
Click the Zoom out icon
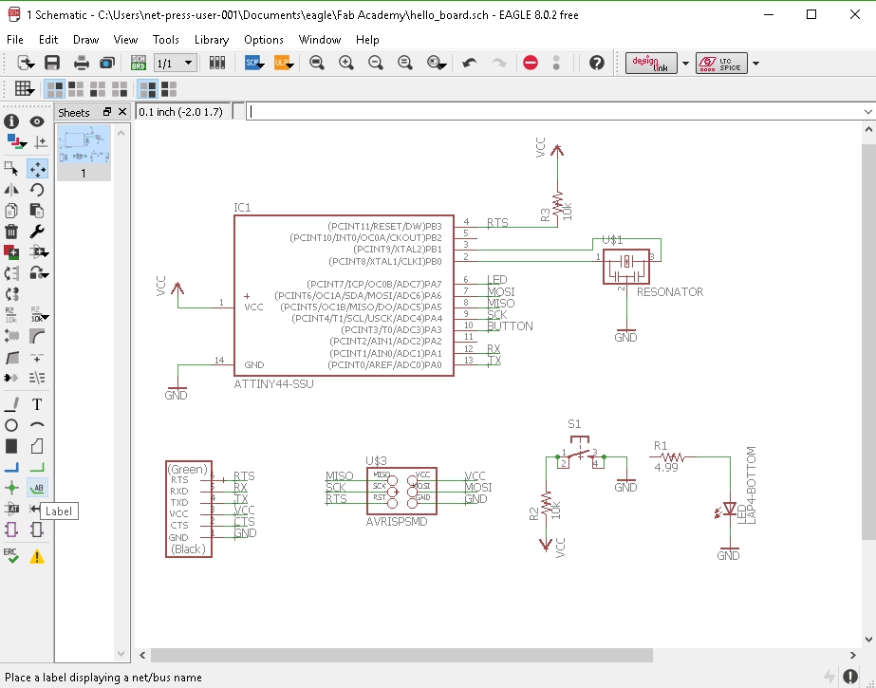pos(376,63)
